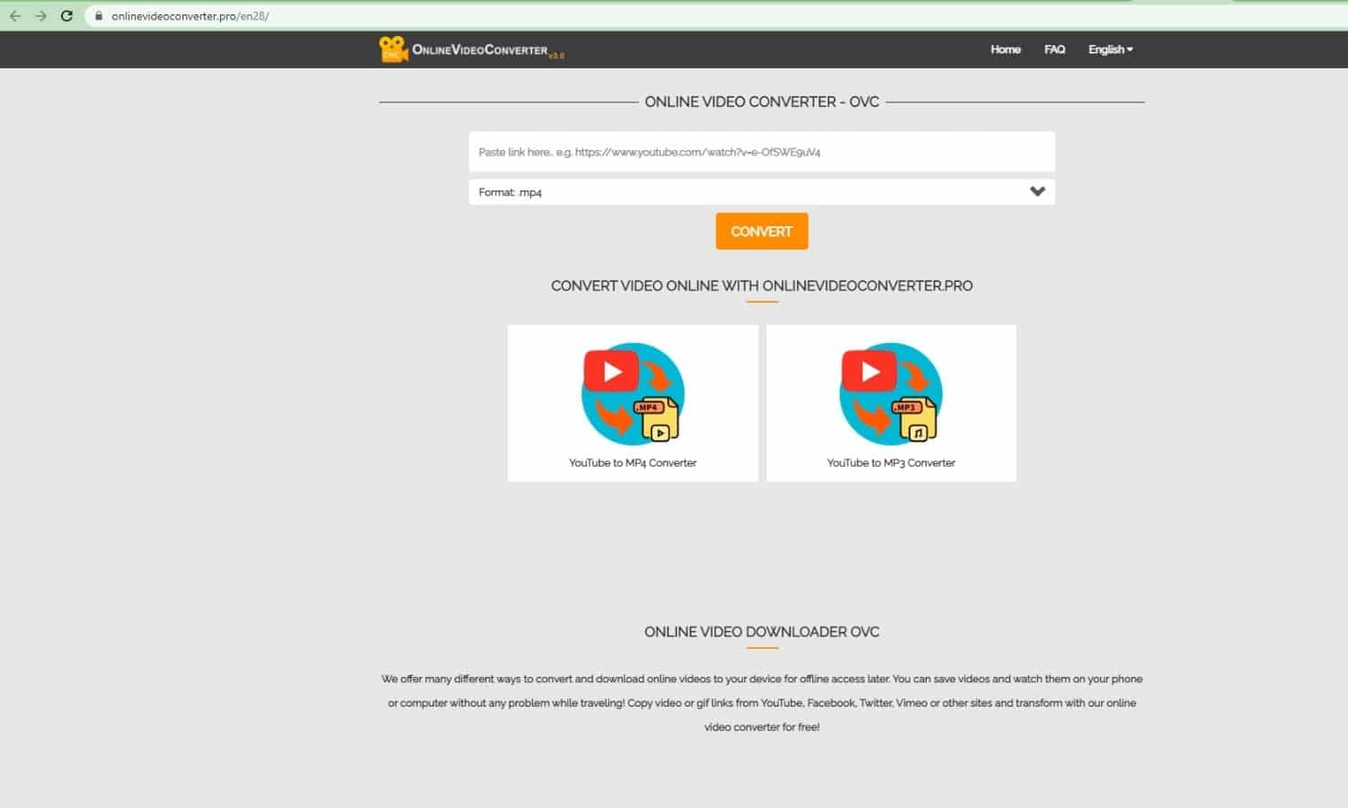Open the Home menu item
Viewport: 1348px width, 808px height.
pos(1006,49)
